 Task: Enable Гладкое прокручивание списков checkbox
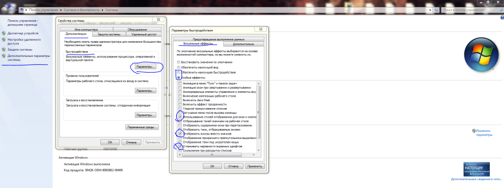(180, 108)
